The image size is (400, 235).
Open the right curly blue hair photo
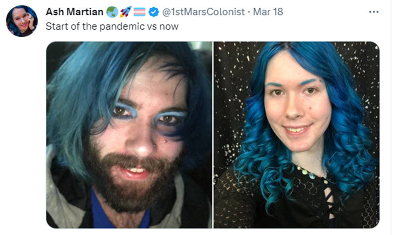296,135
